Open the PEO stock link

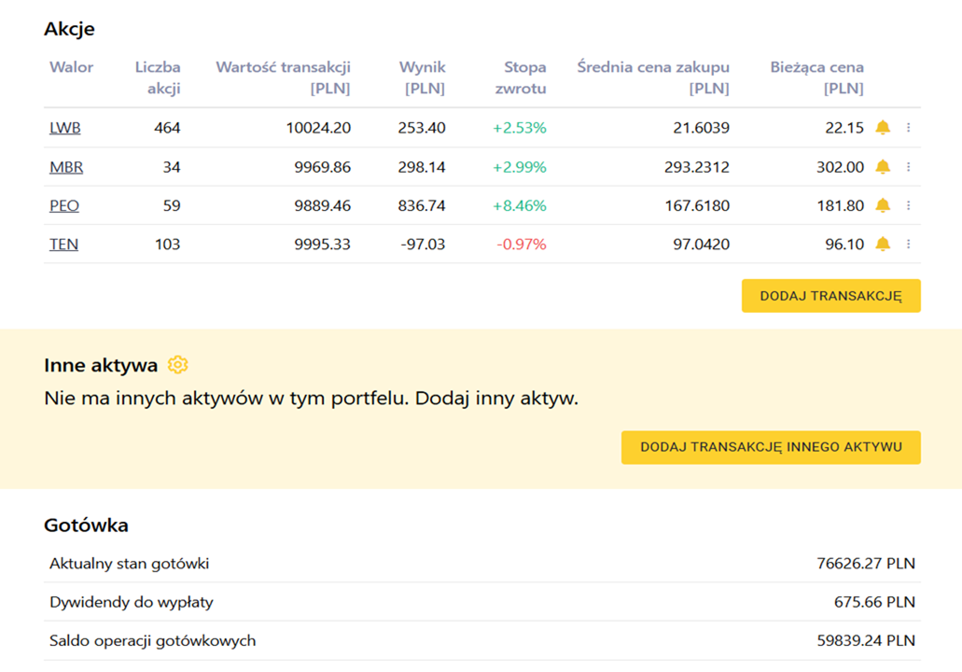pos(64,205)
